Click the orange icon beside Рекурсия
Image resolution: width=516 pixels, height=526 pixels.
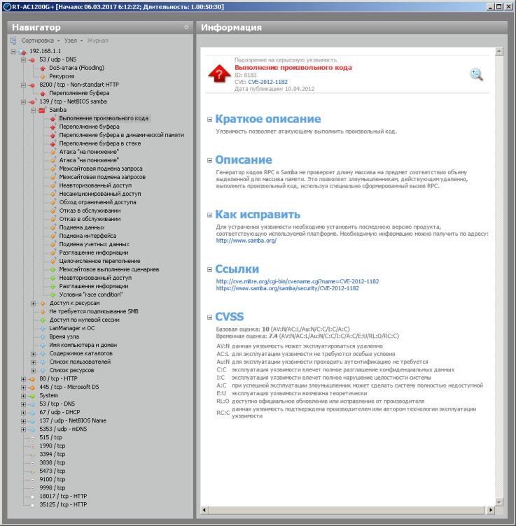tap(43, 76)
